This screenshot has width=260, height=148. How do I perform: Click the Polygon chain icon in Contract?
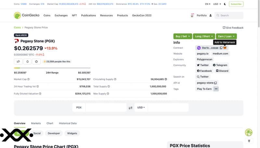pos(199,48)
